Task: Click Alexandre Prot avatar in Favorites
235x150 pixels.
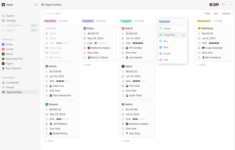Action: [3, 59]
